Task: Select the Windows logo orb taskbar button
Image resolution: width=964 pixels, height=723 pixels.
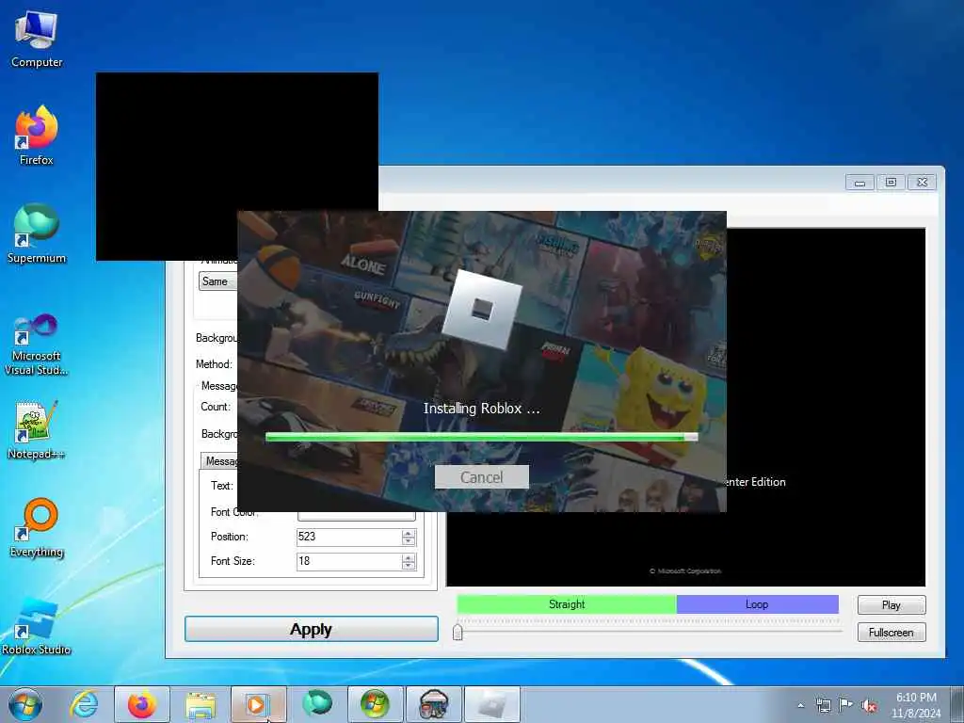Action: 376,704
